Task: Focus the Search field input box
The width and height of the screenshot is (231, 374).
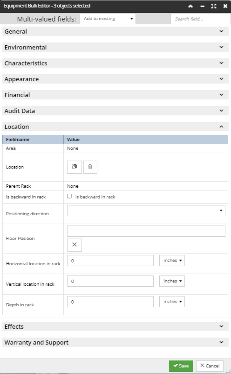Action: (x=201, y=19)
